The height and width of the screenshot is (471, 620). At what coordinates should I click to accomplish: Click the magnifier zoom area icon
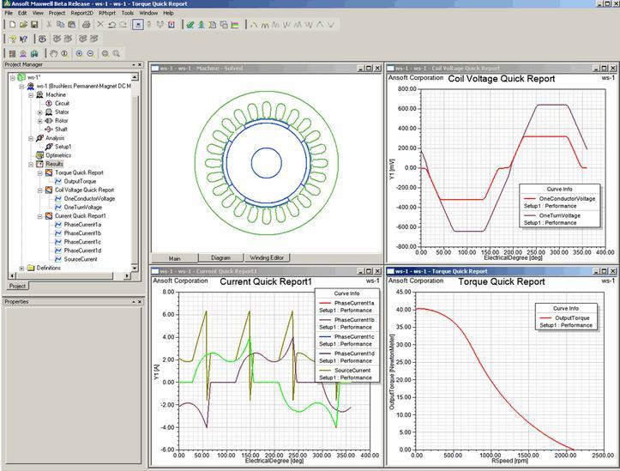pos(117,53)
